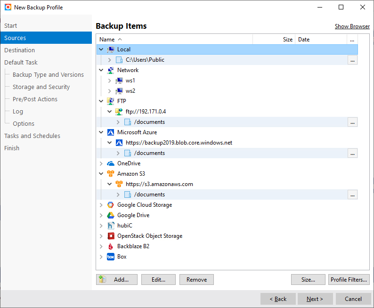Click the Add... button
Viewport: 374px width, 308px height.
pos(116,280)
